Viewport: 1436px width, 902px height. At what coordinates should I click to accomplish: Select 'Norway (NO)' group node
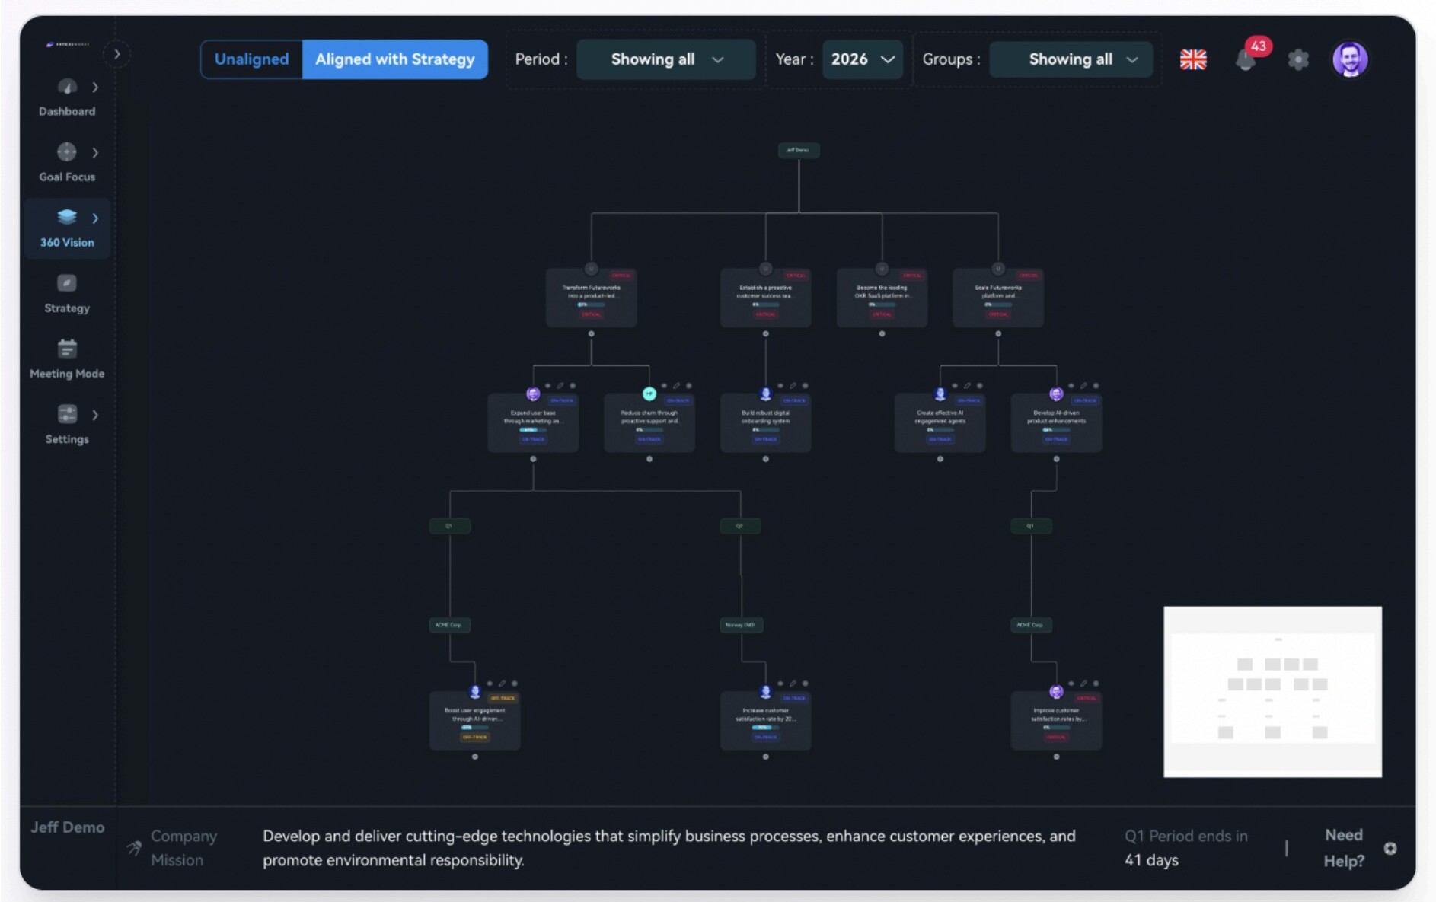tap(741, 625)
